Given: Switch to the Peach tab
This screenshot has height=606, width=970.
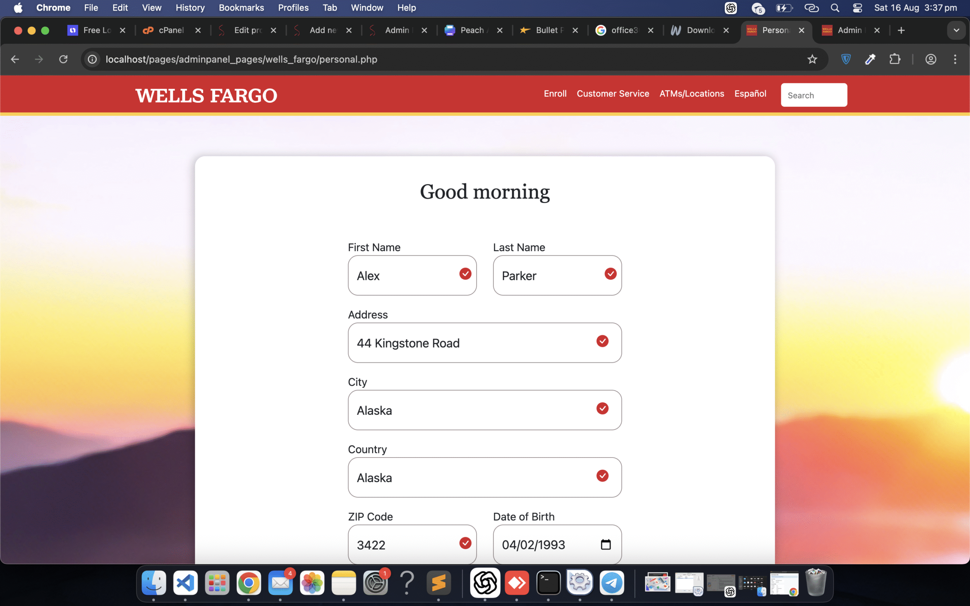Looking at the screenshot, I should click(x=472, y=30).
